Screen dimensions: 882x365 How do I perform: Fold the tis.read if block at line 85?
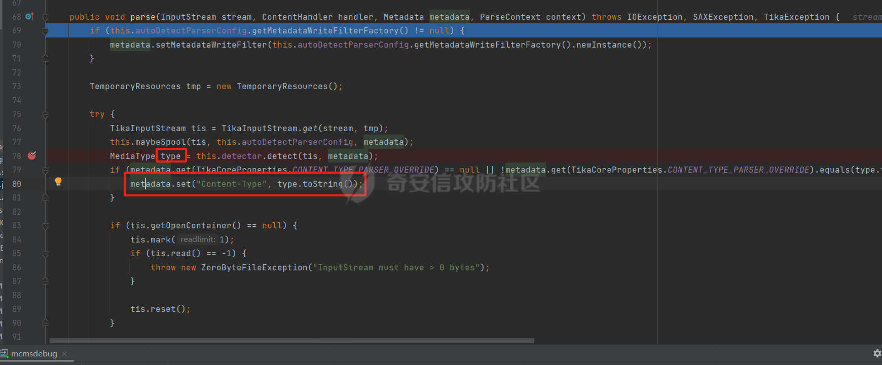tap(46, 254)
